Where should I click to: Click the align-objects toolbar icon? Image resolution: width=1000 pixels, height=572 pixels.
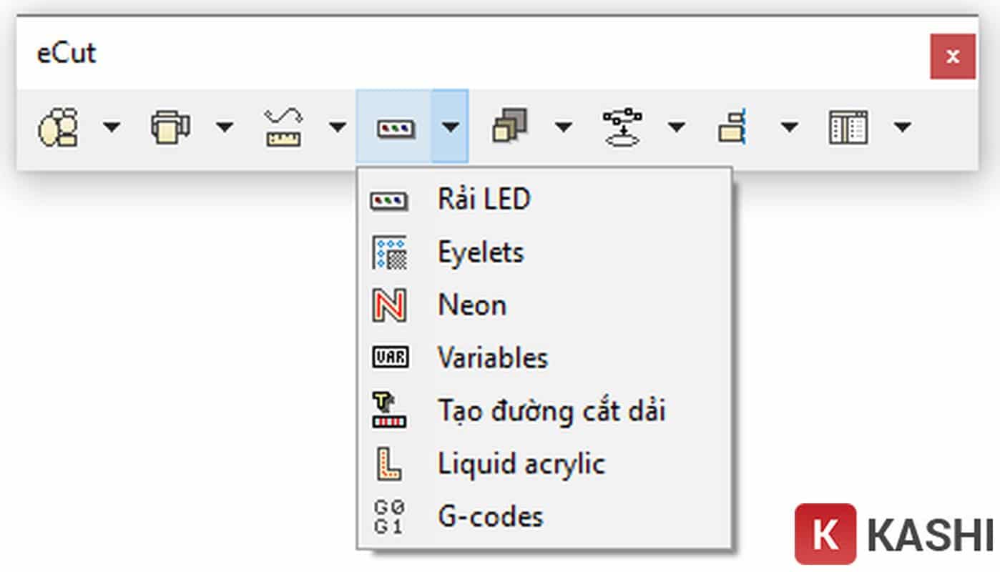click(733, 128)
